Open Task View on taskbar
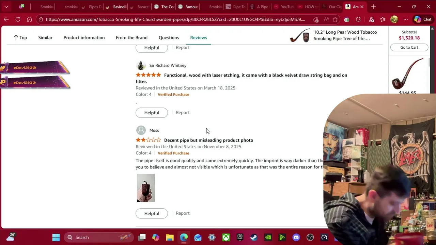 (x=142, y=237)
